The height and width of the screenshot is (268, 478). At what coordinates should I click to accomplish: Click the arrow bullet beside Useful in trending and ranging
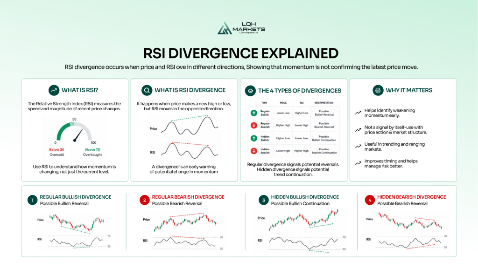tap(358, 147)
